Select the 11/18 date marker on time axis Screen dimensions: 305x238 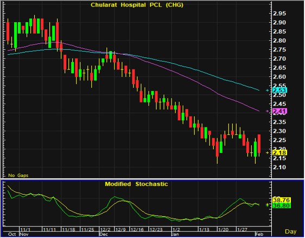tap(68, 230)
